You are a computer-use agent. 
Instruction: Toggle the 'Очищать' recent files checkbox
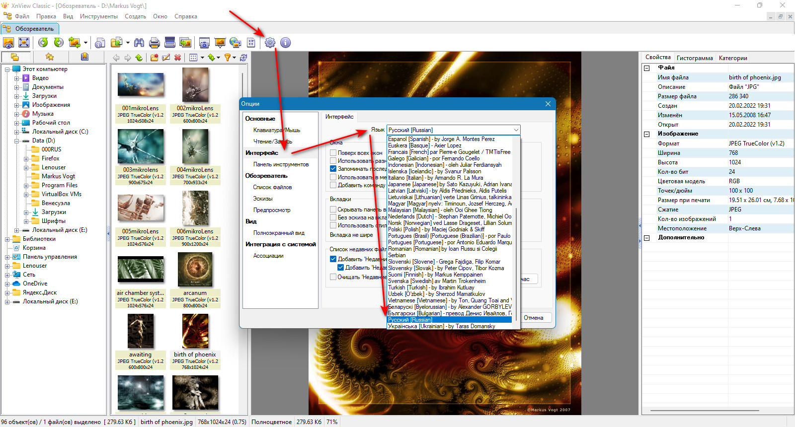point(333,277)
